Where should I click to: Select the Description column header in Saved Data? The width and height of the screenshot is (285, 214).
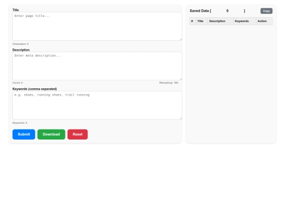(221, 21)
